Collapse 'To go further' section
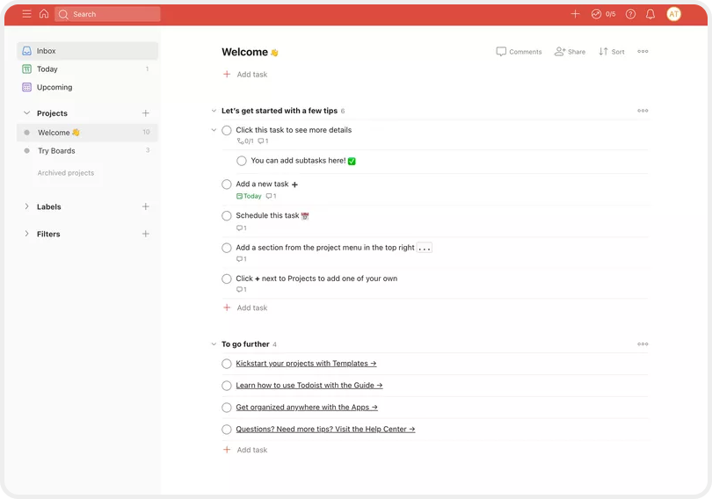The width and height of the screenshot is (712, 499). (x=214, y=344)
